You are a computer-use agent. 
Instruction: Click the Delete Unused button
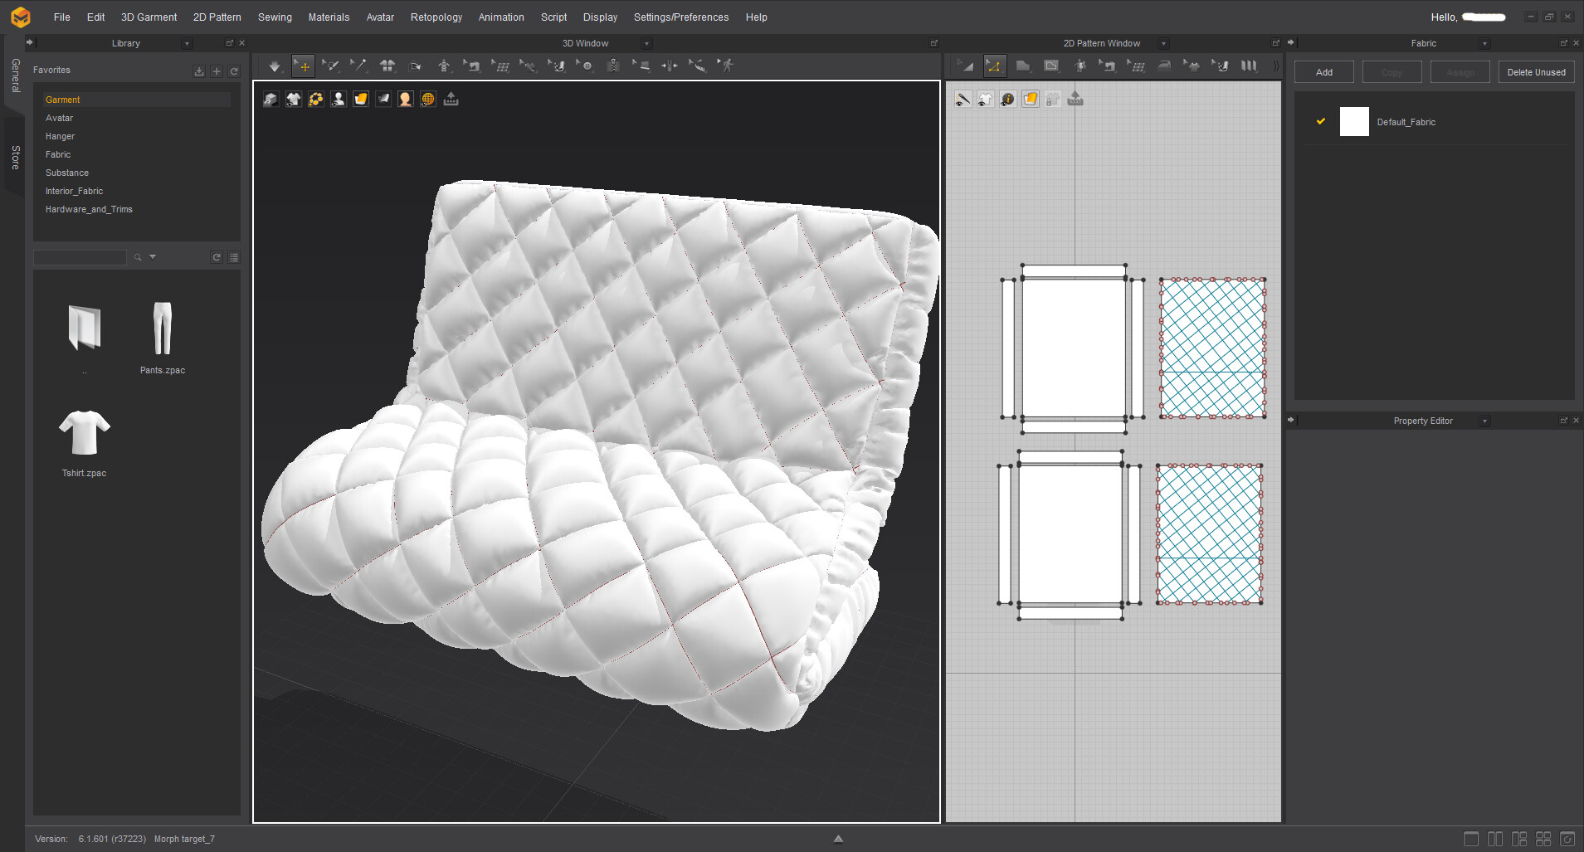click(x=1536, y=72)
